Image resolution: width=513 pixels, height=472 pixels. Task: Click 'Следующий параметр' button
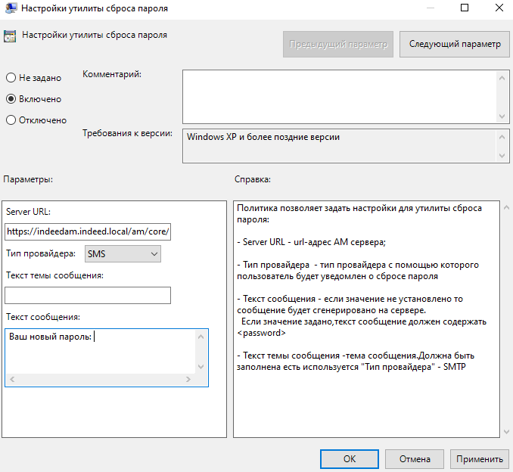[455, 45]
